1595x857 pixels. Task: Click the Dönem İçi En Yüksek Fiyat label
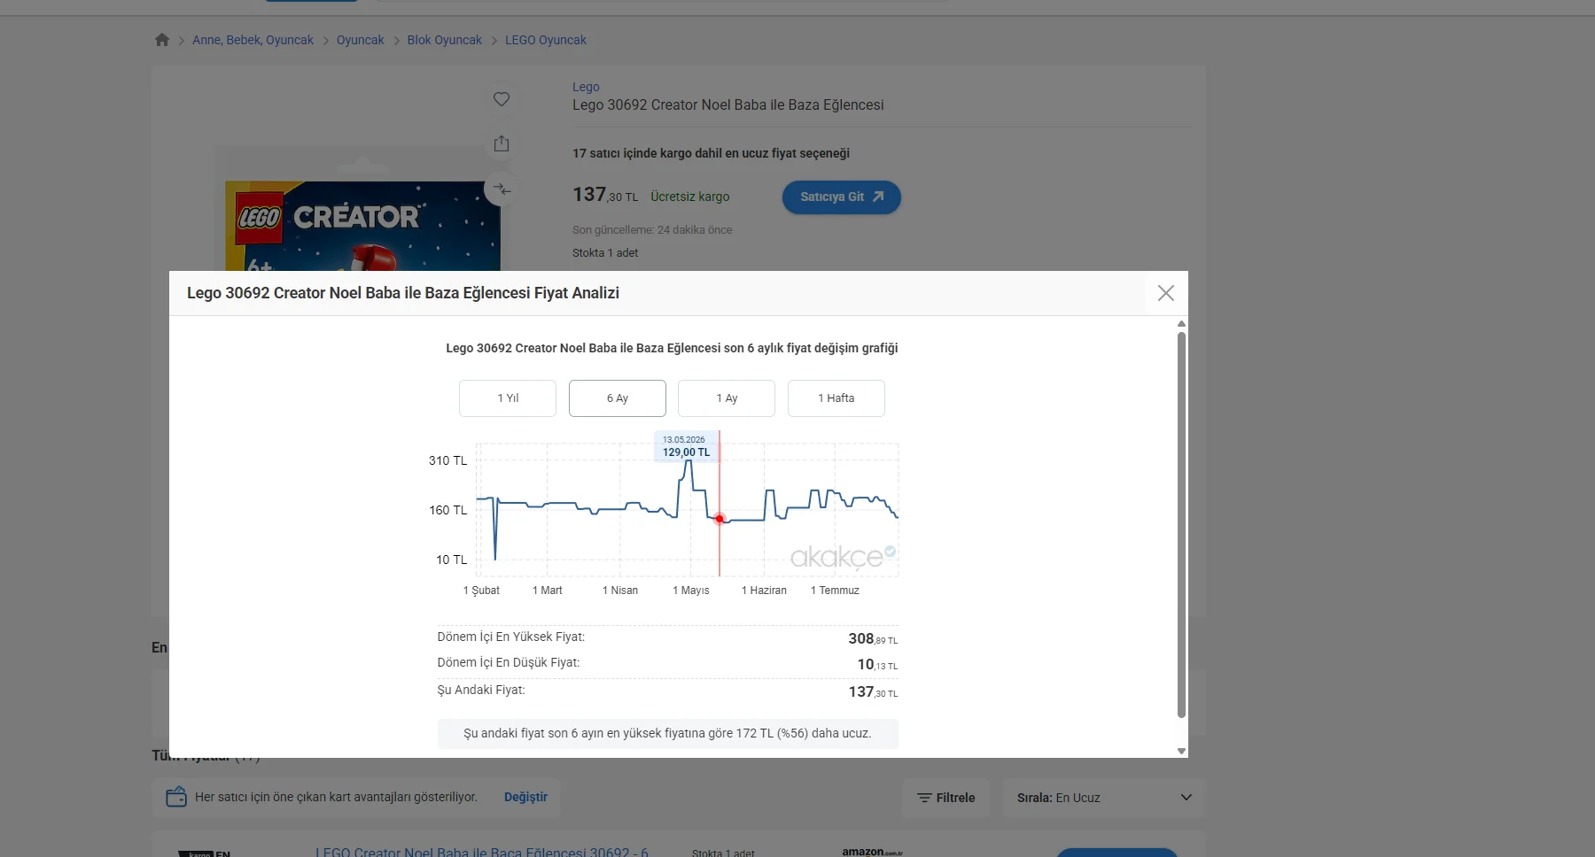pyautogui.click(x=511, y=637)
